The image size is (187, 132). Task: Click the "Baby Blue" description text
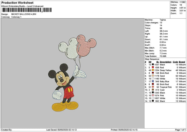(165, 82)
